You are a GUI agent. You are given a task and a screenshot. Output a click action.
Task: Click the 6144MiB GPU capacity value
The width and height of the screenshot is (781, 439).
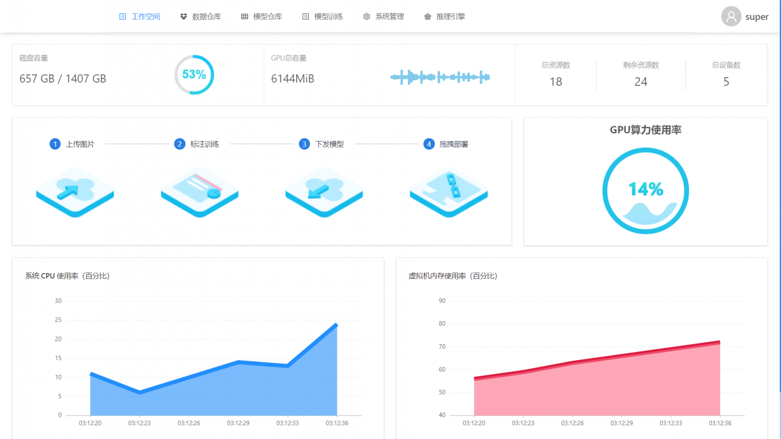tap(293, 79)
